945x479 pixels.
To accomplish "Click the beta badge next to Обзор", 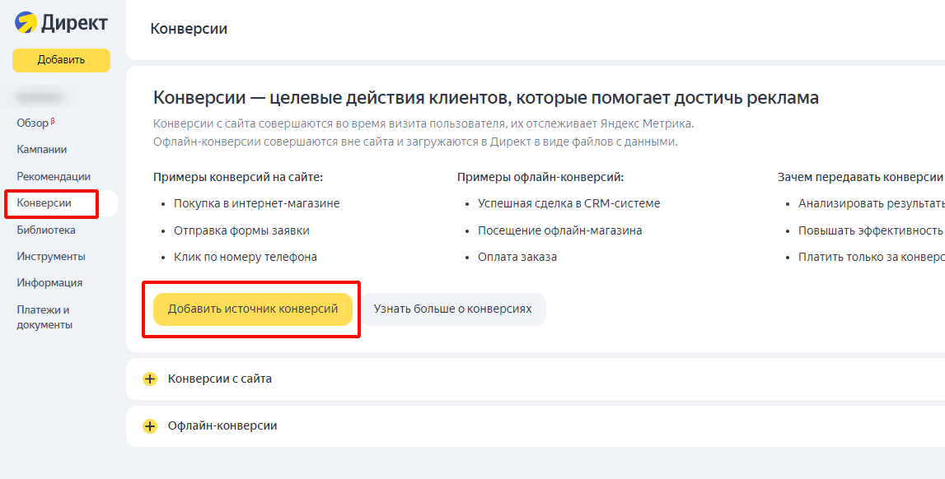I will pos(53,121).
